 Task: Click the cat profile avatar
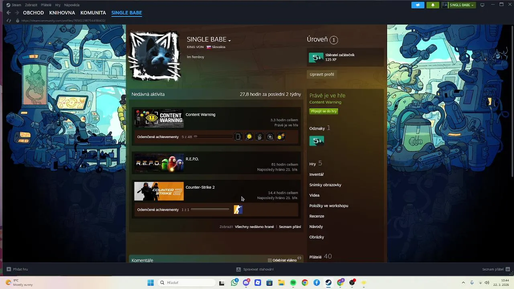coord(155,56)
